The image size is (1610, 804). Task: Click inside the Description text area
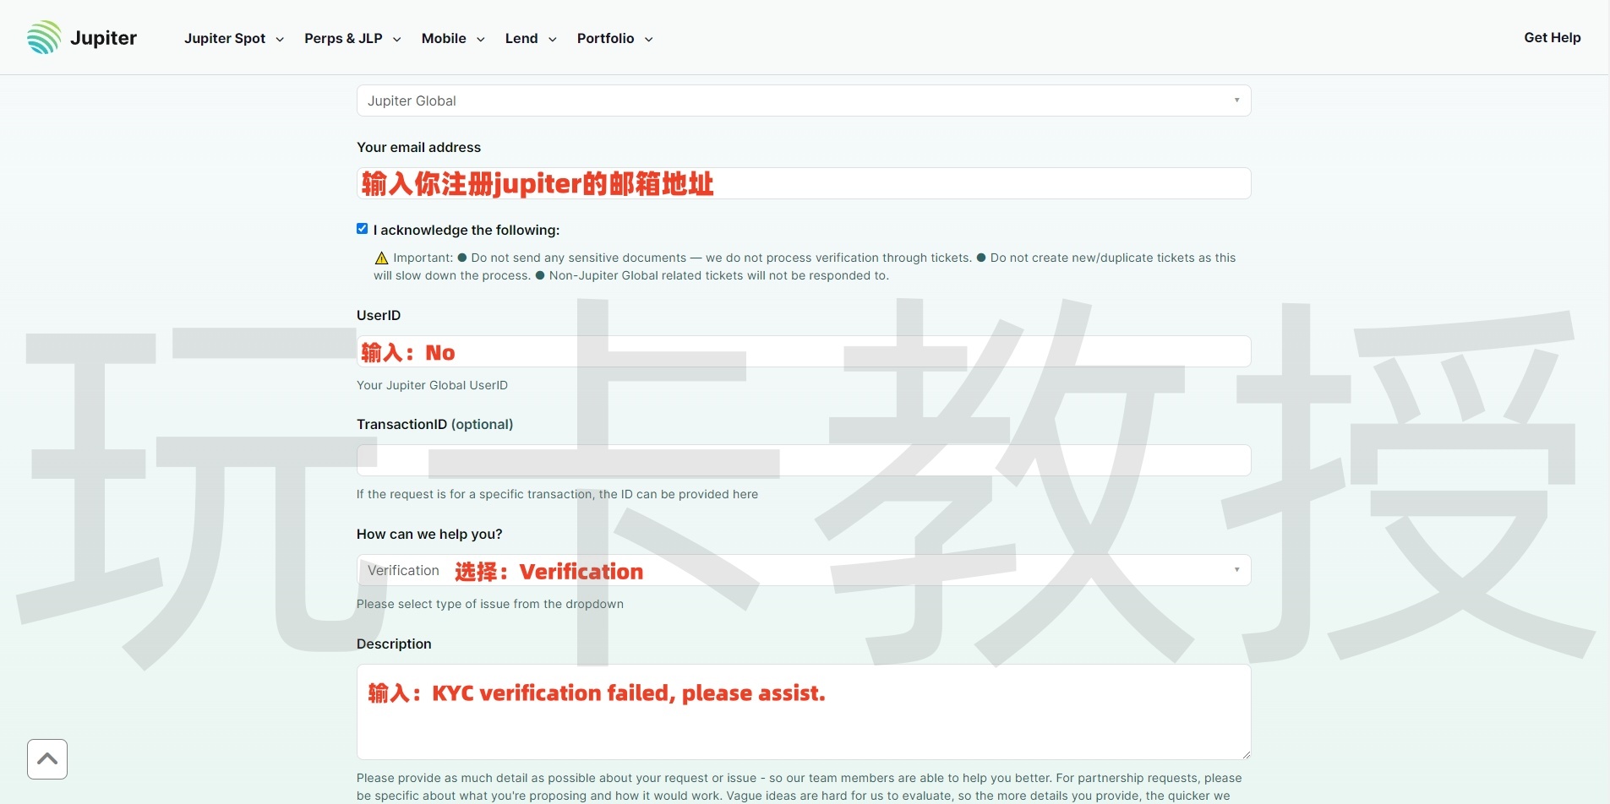click(803, 726)
